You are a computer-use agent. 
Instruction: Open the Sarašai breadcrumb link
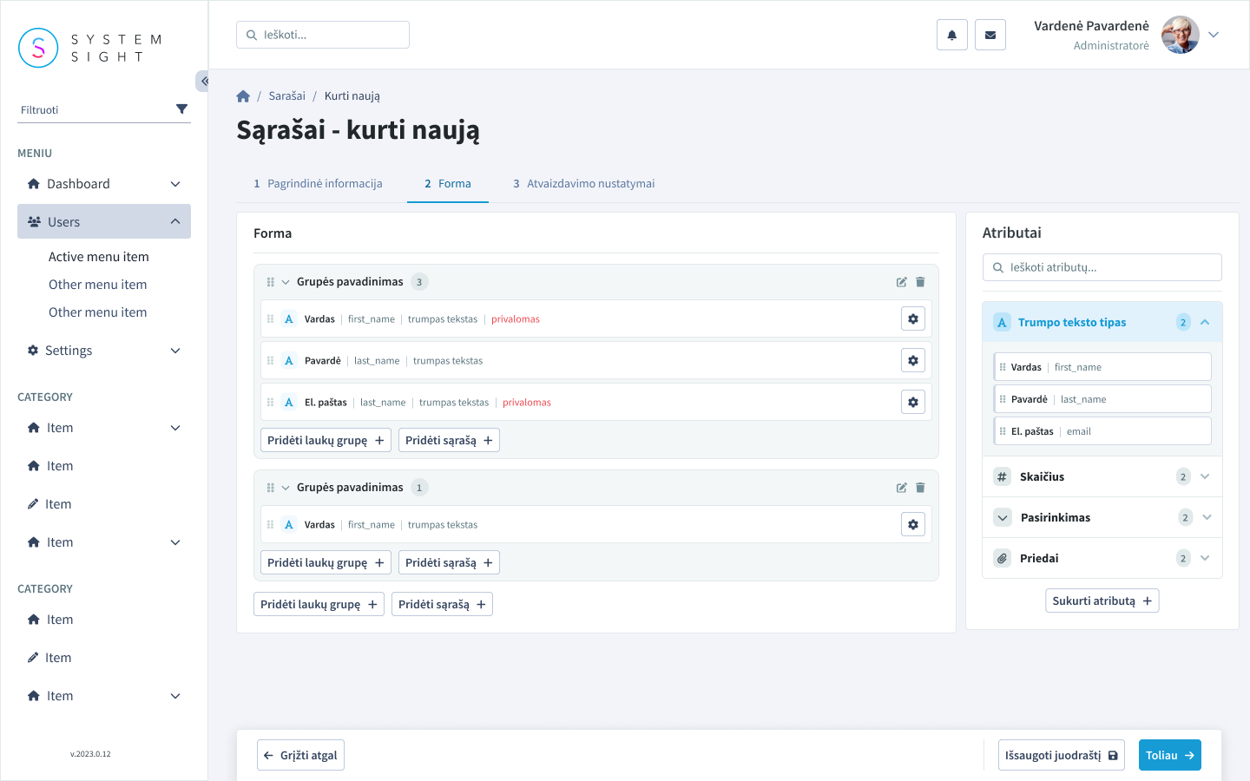(287, 96)
